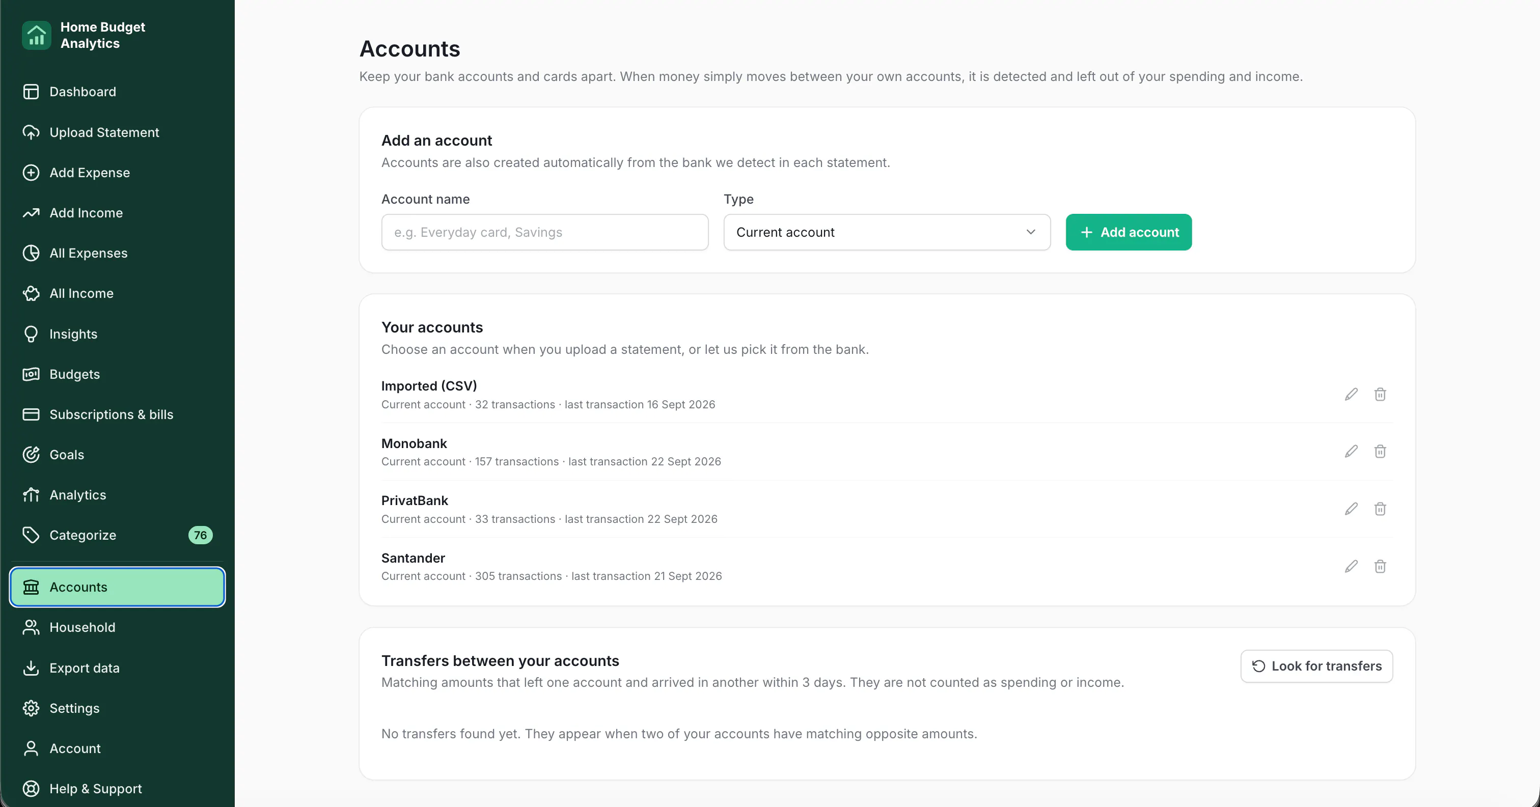
Task: Open Household settings
Action: [x=117, y=627]
